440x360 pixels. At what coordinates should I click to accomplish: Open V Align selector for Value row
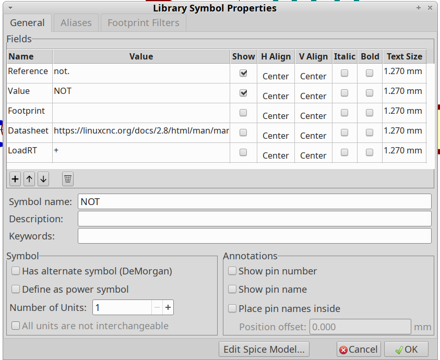[x=313, y=95]
